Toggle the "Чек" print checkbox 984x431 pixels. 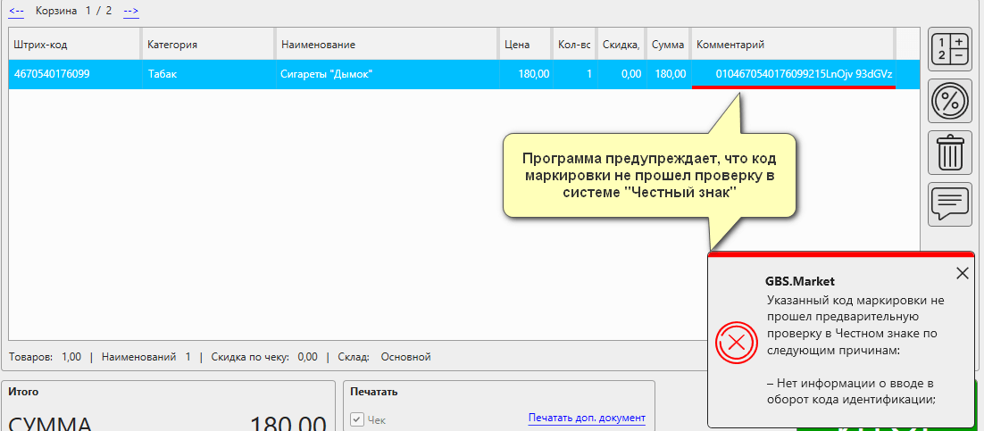coord(358,419)
